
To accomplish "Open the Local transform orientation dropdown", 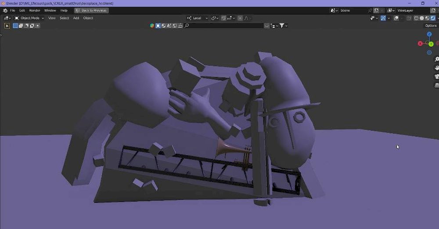I will tap(197, 18).
